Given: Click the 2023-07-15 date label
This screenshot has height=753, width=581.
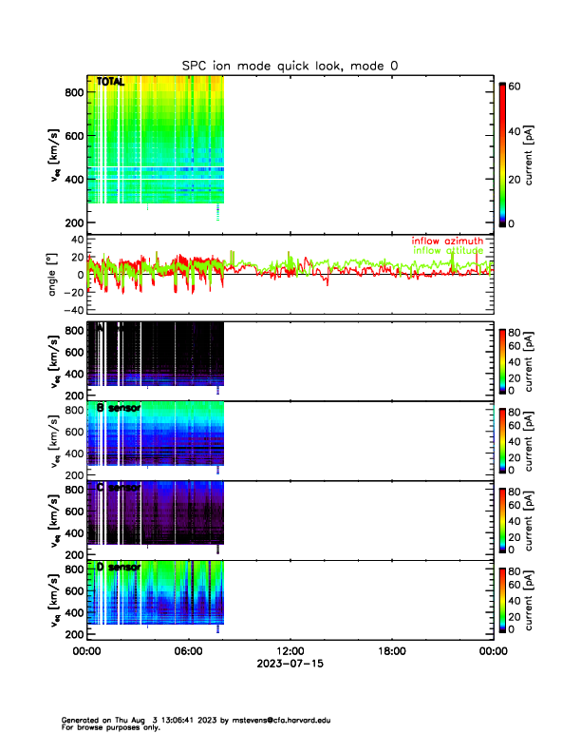Looking at the screenshot, I should (x=290, y=664).
